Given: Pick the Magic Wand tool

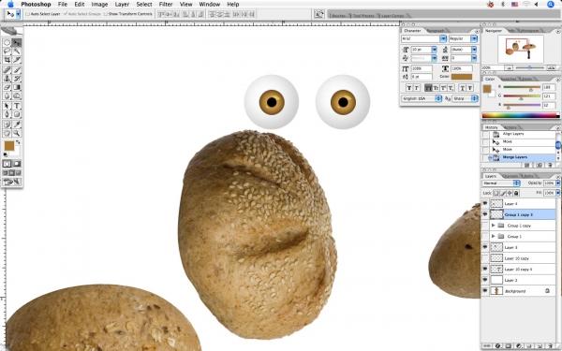Looking at the screenshot, I should 17,51.
